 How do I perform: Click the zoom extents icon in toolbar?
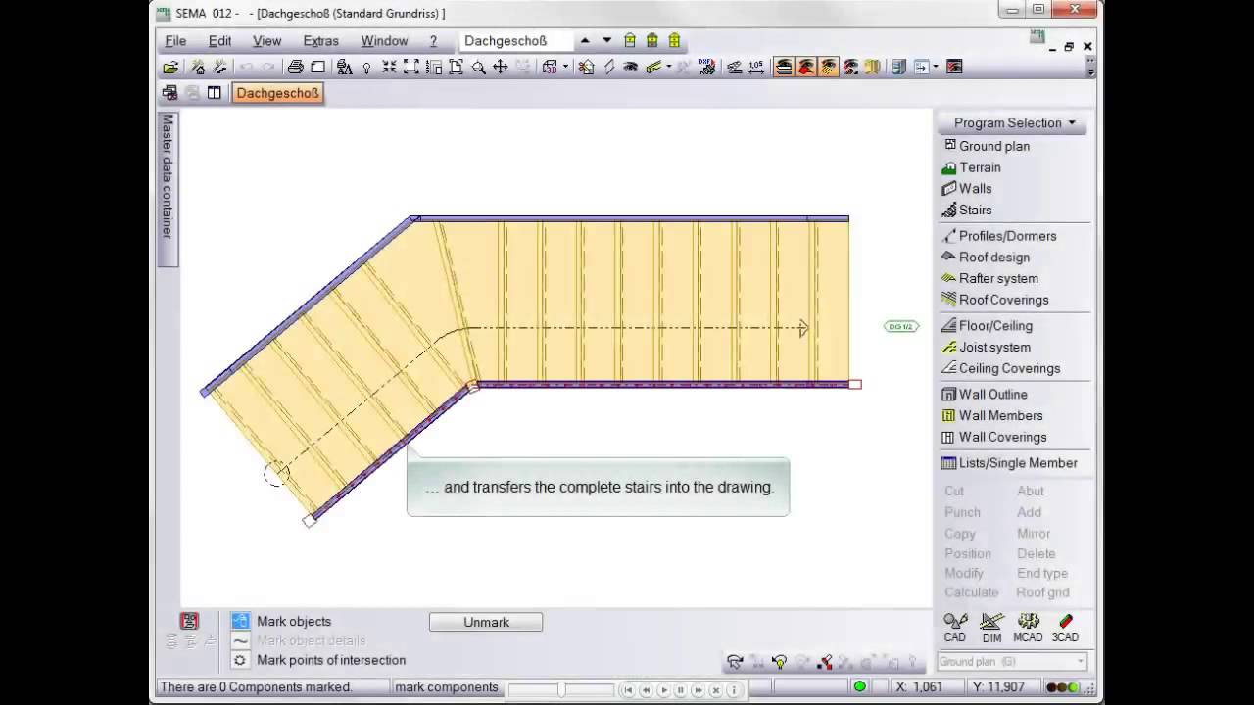click(411, 68)
